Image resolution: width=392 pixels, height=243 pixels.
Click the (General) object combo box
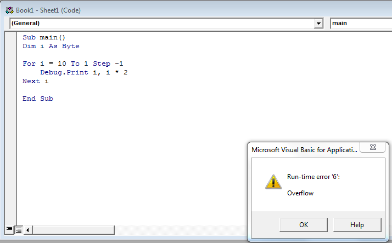(x=166, y=24)
